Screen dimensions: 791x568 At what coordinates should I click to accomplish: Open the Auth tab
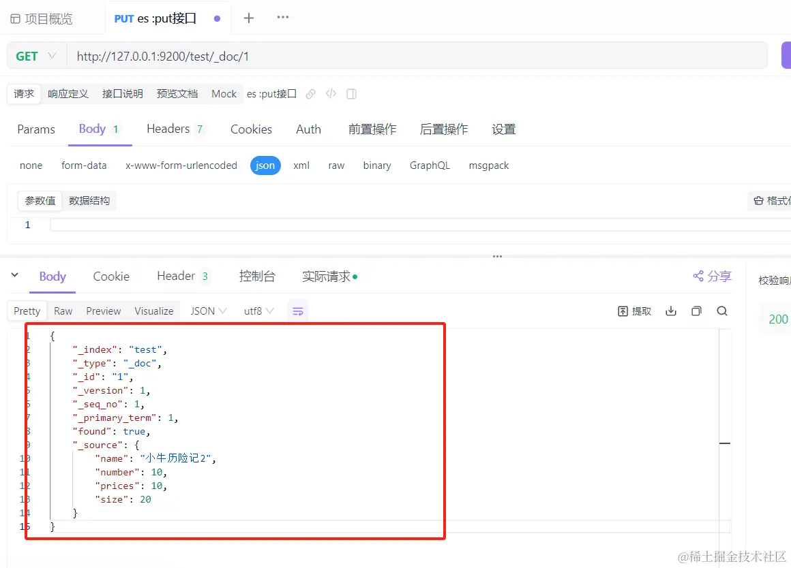point(308,129)
